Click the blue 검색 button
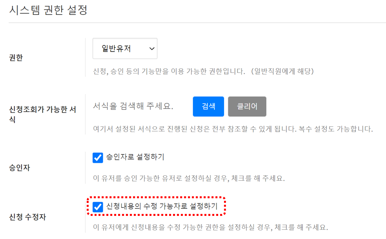This screenshot has height=239, width=386. pyautogui.click(x=208, y=107)
